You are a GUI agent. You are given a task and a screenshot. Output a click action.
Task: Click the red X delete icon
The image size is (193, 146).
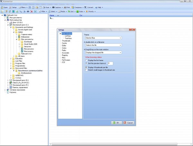pos(32,12)
